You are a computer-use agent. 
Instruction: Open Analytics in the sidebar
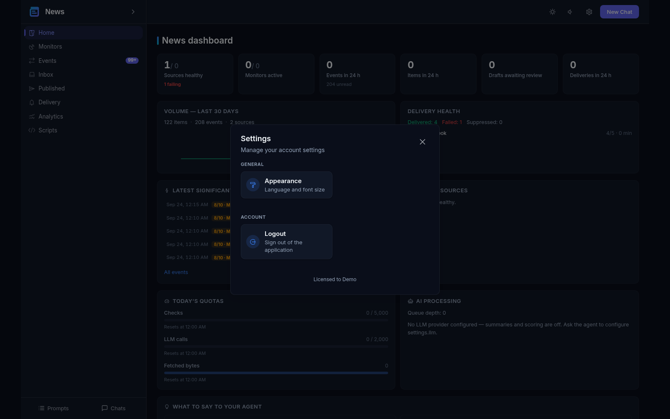(84, 116)
